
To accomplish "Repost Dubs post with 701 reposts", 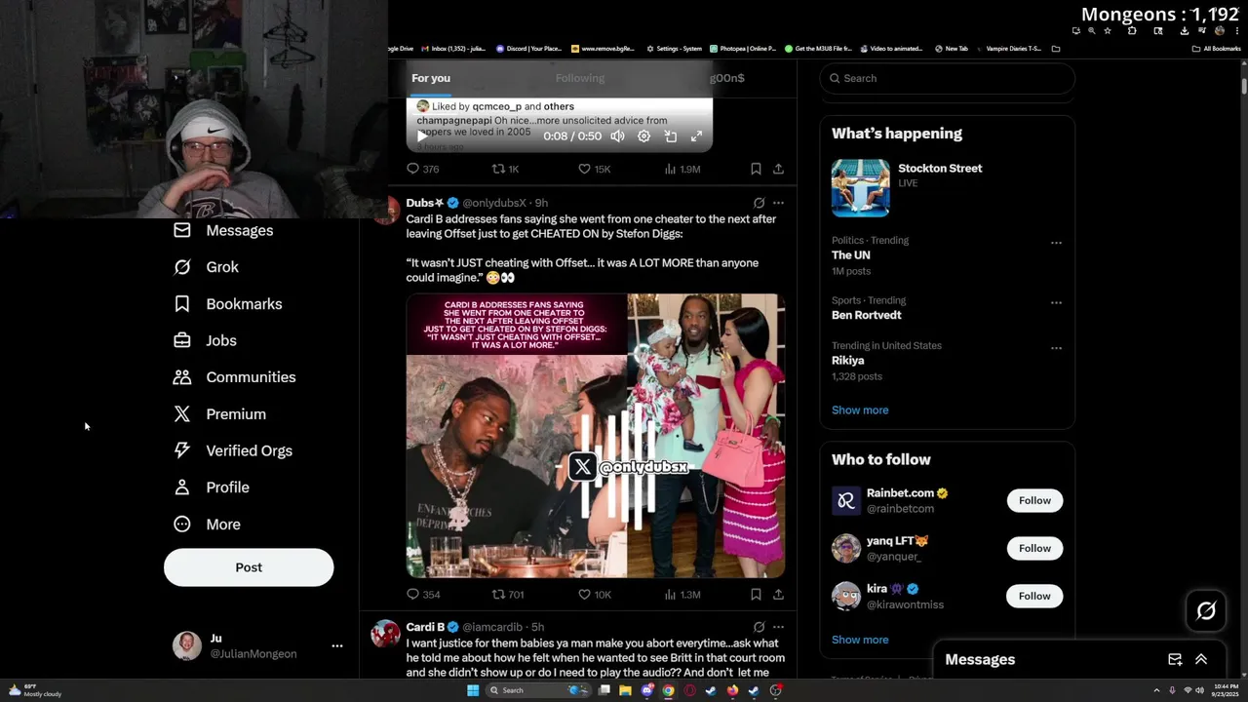I will (x=508, y=594).
